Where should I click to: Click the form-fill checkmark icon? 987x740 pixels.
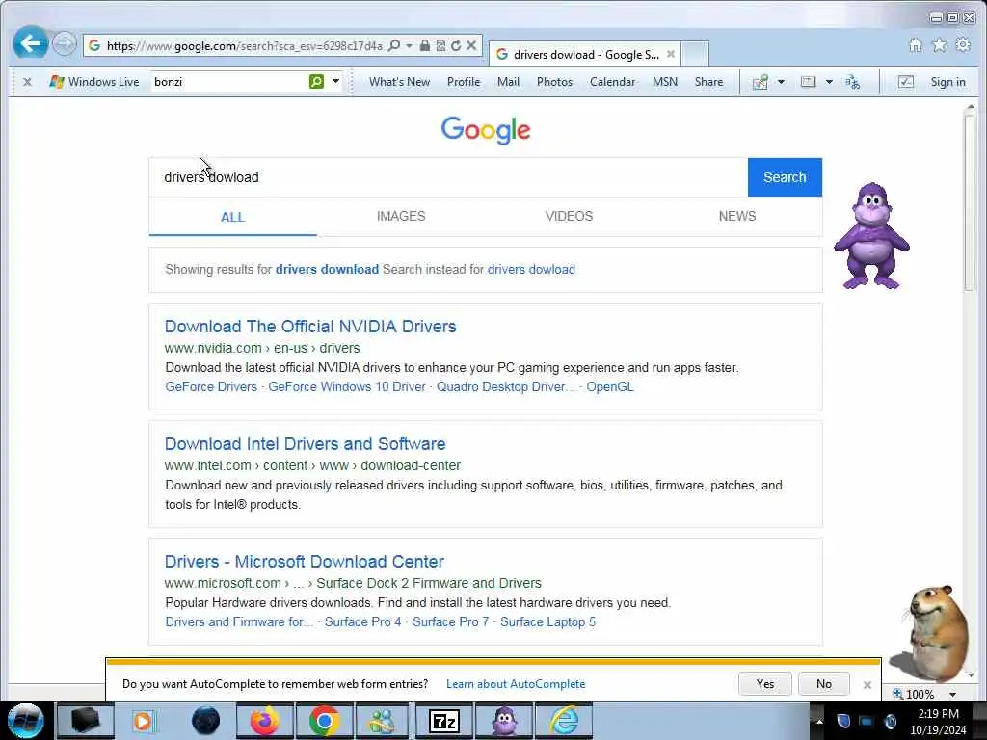(x=906, y=82)
